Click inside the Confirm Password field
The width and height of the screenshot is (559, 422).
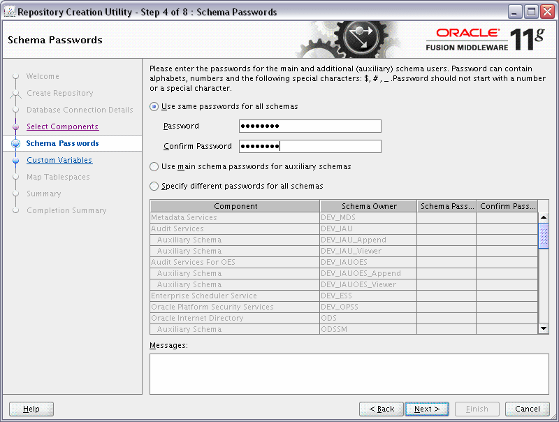(310, 146)
